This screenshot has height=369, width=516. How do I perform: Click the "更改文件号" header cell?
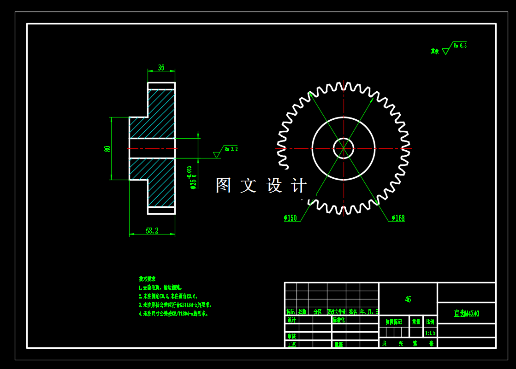pyautogui.click(x=336, y=311)
